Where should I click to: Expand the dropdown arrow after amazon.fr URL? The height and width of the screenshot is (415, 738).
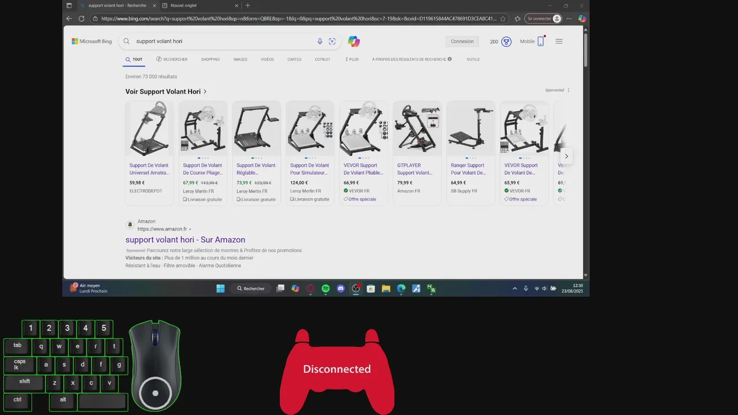coord(190,229)
